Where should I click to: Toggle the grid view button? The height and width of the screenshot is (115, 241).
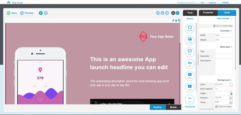pyautogui.click(x=178, y=13)
